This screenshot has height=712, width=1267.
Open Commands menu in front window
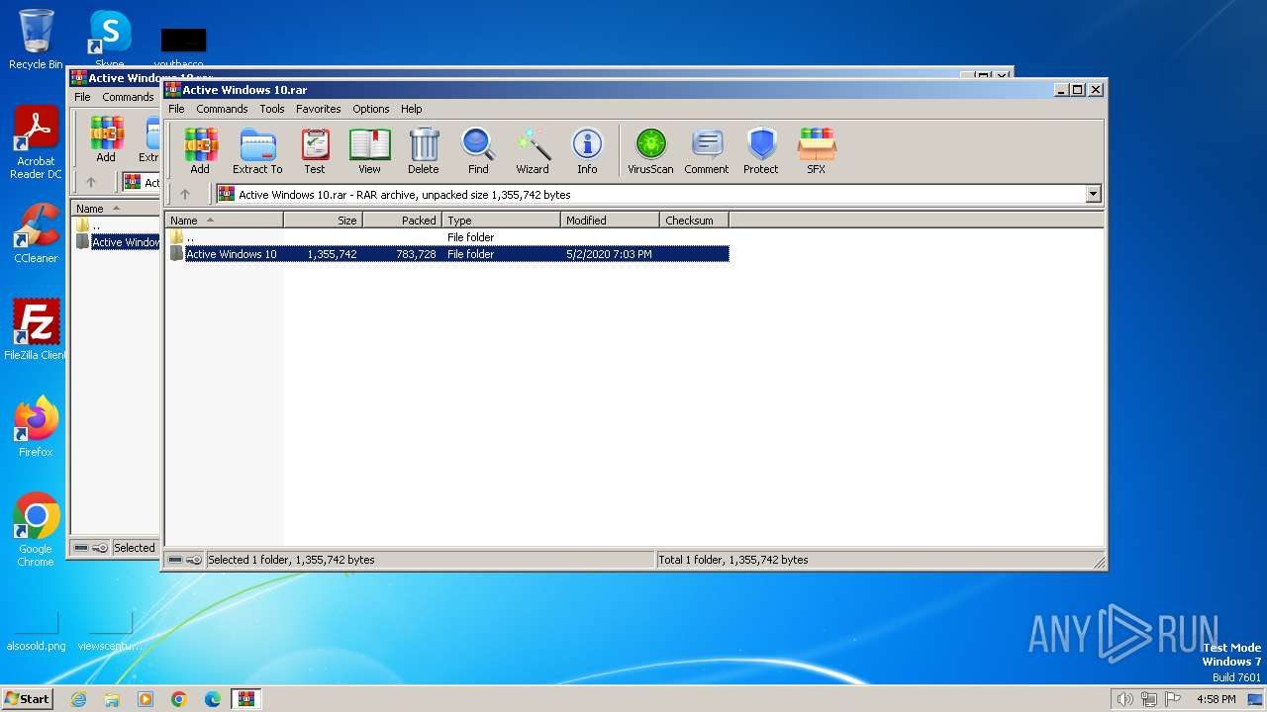222,109
